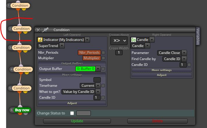The height and width of the screenshot is (128, 207).
Task: Click the green Update button
Action: pos(77,121)
